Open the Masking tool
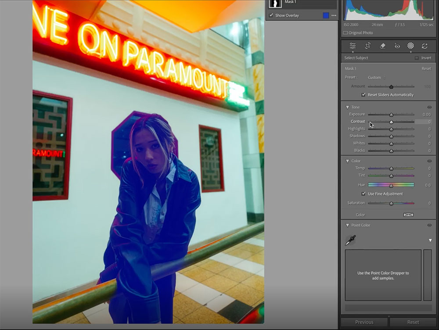This screenshot has width=439, height=330. (410, 46)
